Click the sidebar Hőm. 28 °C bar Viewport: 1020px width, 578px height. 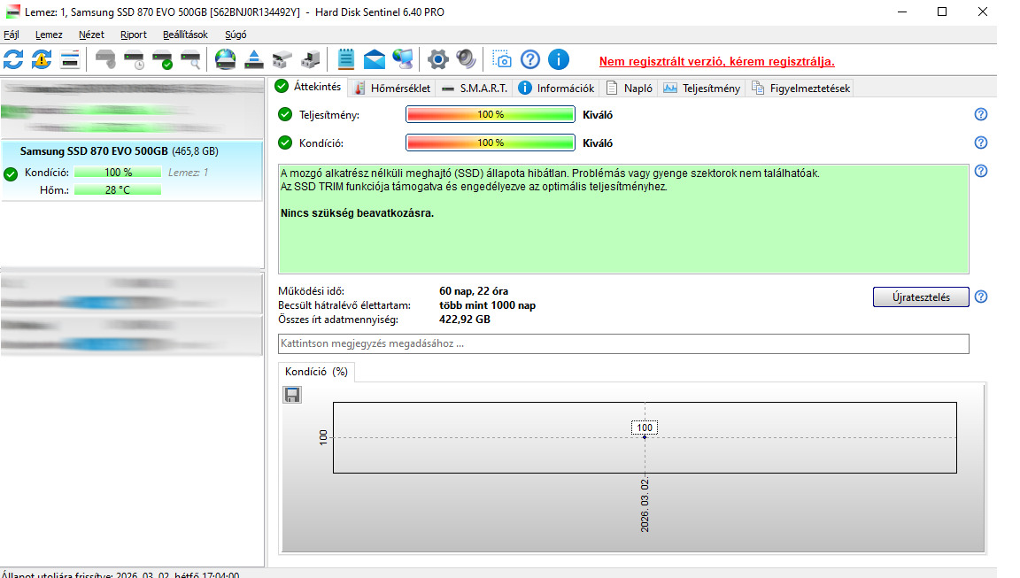click(118, 189)
